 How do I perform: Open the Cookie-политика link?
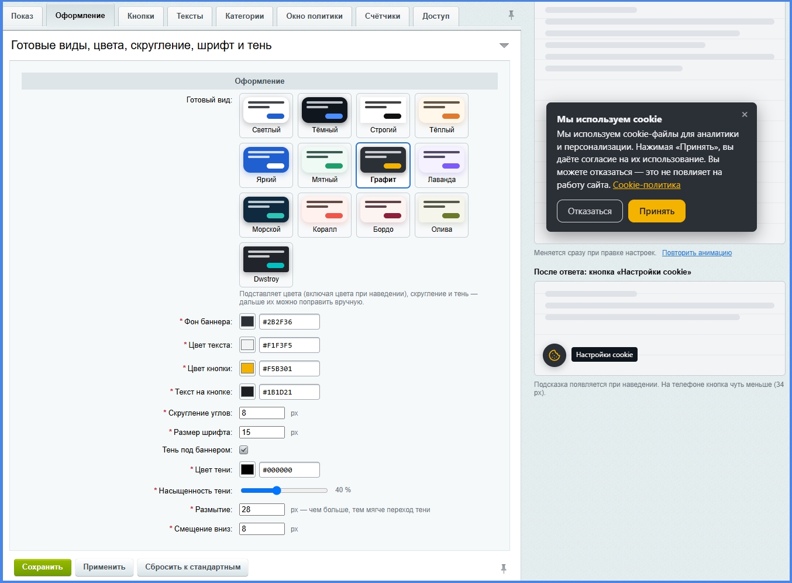(646, 185)
